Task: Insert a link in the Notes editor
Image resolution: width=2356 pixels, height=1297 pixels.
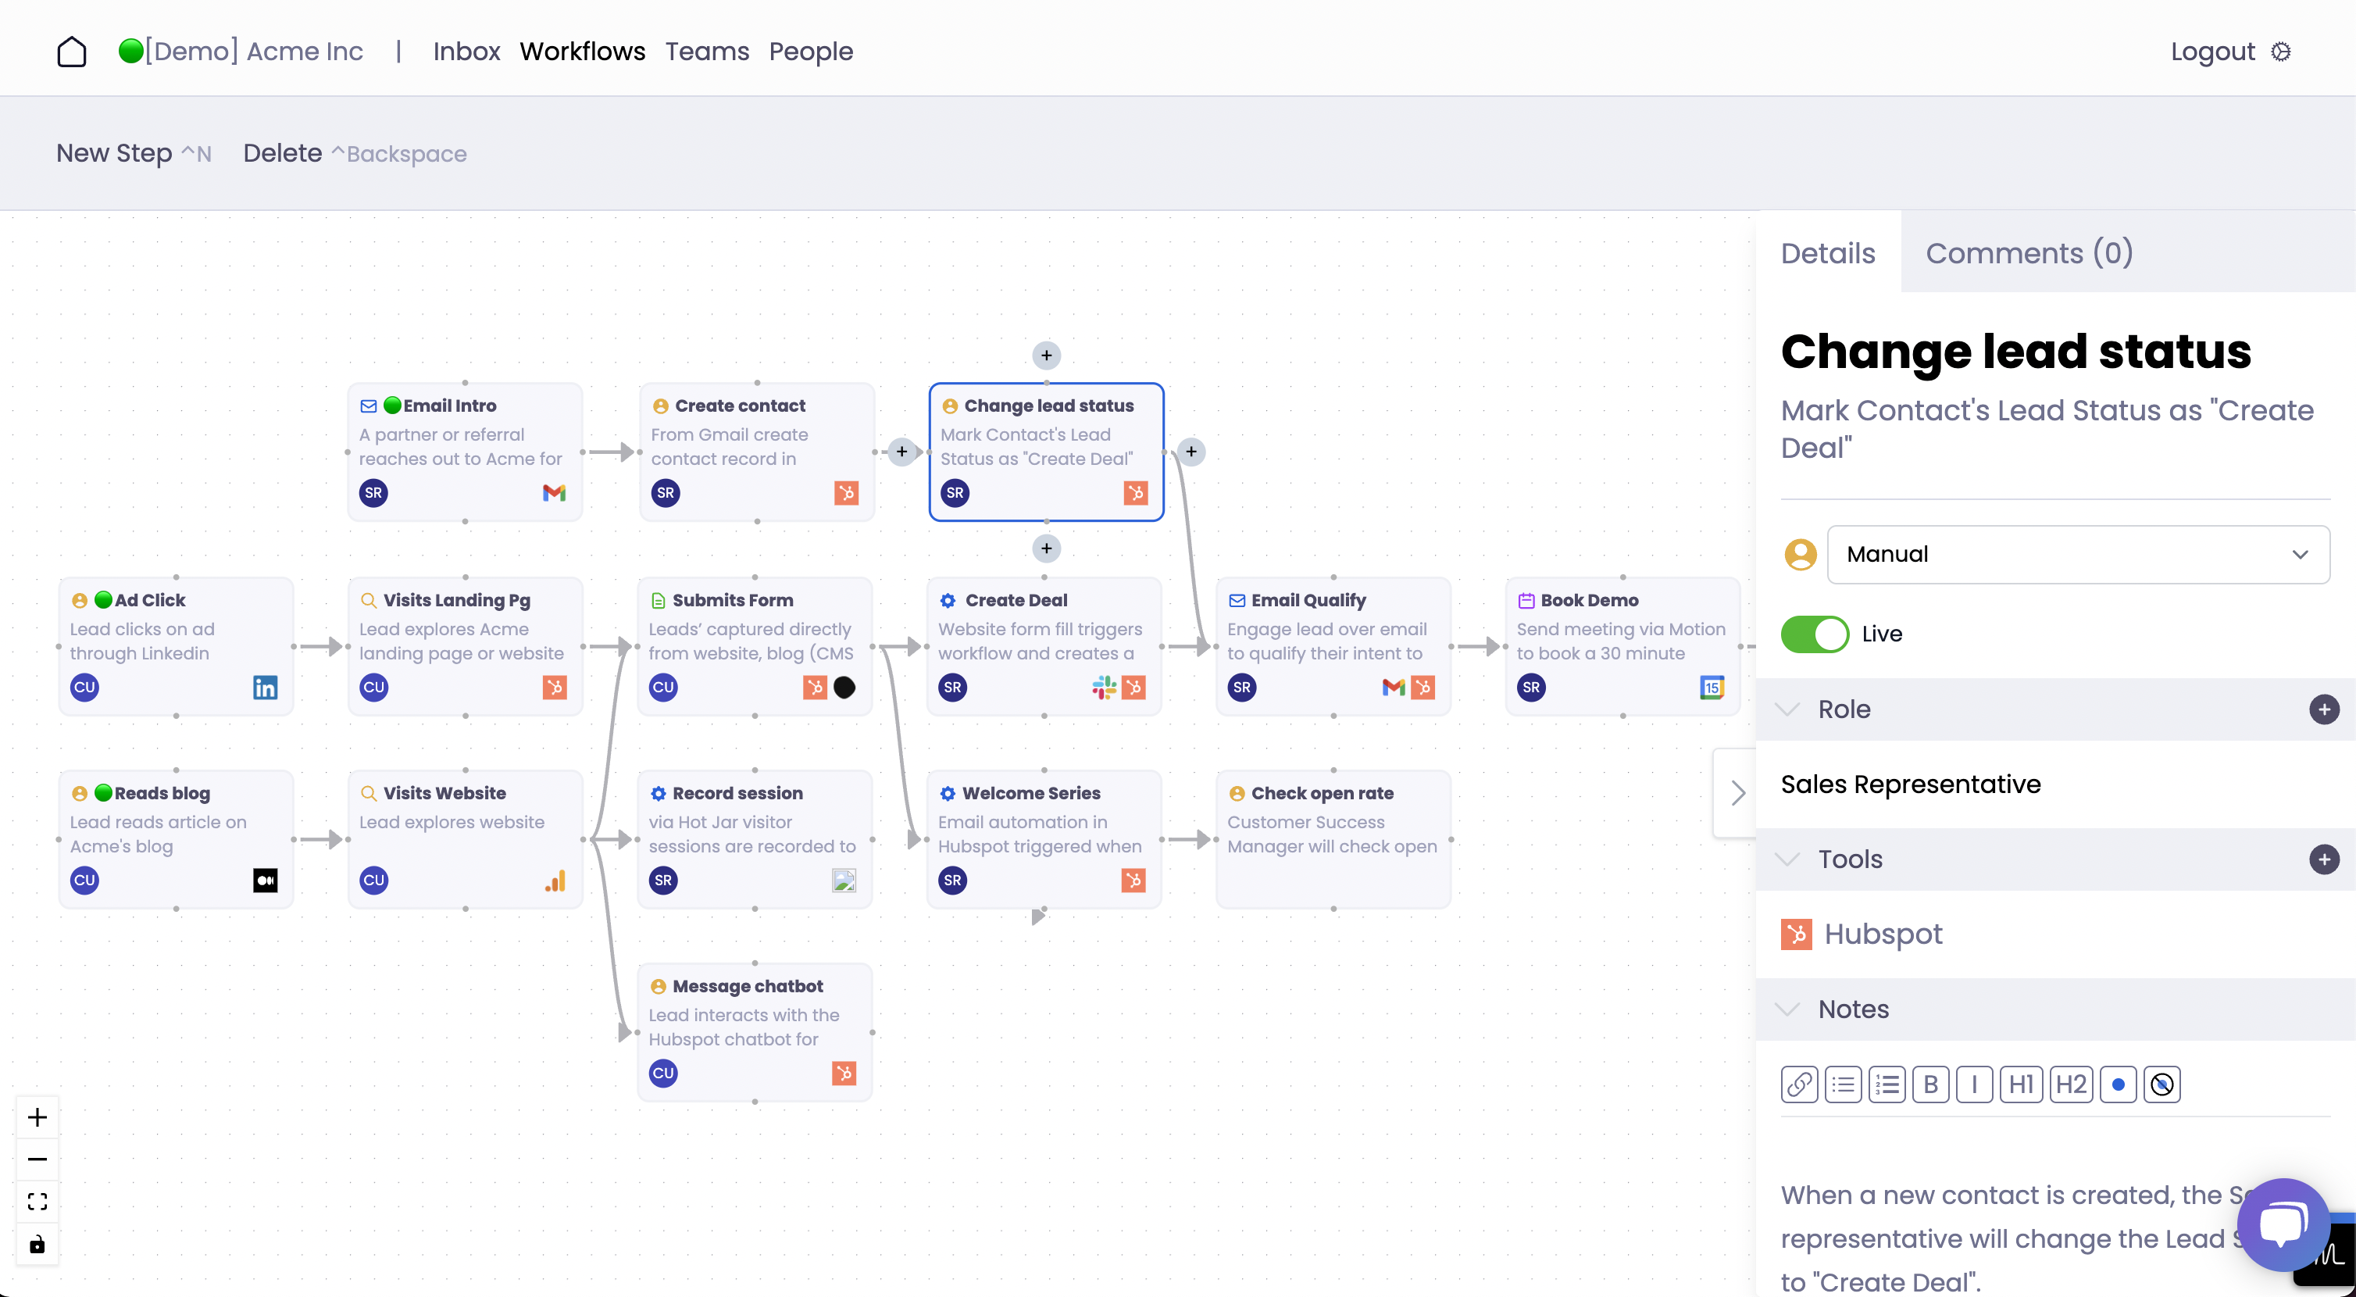Action: [1800, 1084]
